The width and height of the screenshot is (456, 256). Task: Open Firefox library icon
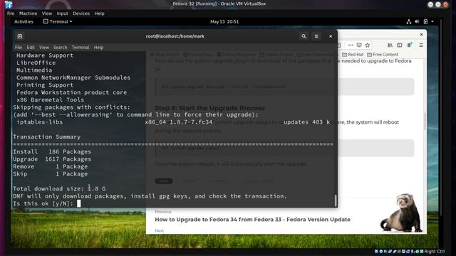[390, 45]
